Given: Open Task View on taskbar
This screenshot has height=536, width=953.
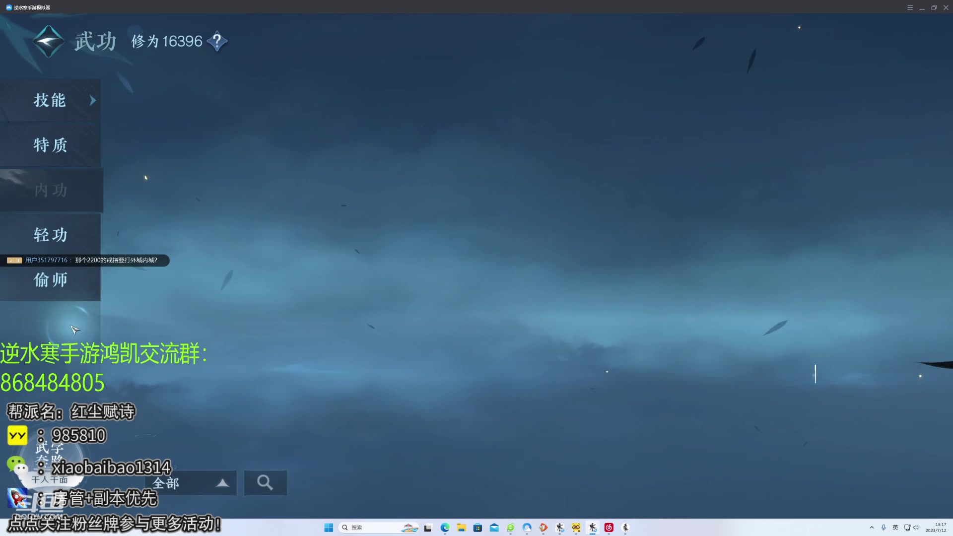Looking at the screenshot, I should tap(428, 528).
